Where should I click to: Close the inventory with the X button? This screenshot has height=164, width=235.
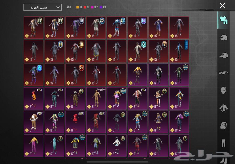(222, 6)
